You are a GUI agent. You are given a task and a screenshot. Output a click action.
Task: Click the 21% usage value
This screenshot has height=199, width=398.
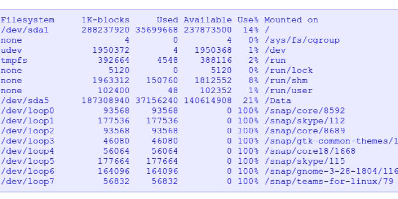[248, 100]
